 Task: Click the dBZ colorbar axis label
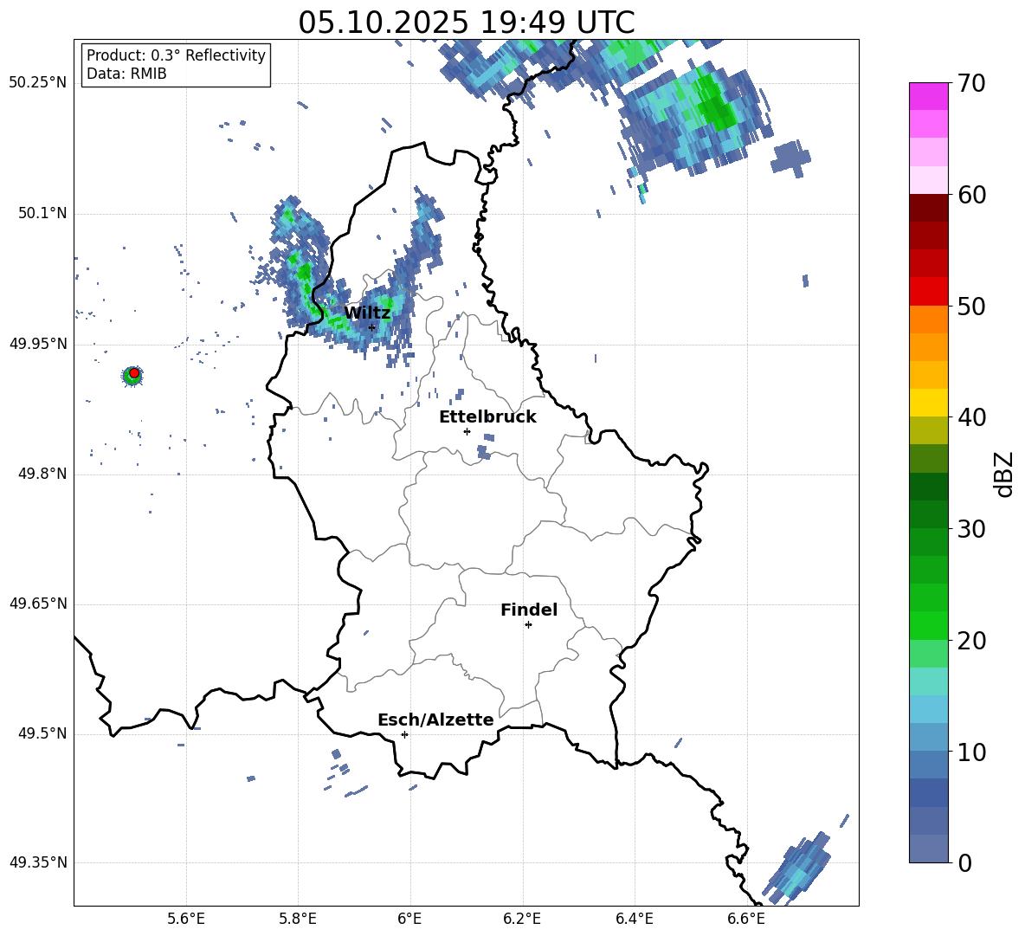click(1002, 474)
